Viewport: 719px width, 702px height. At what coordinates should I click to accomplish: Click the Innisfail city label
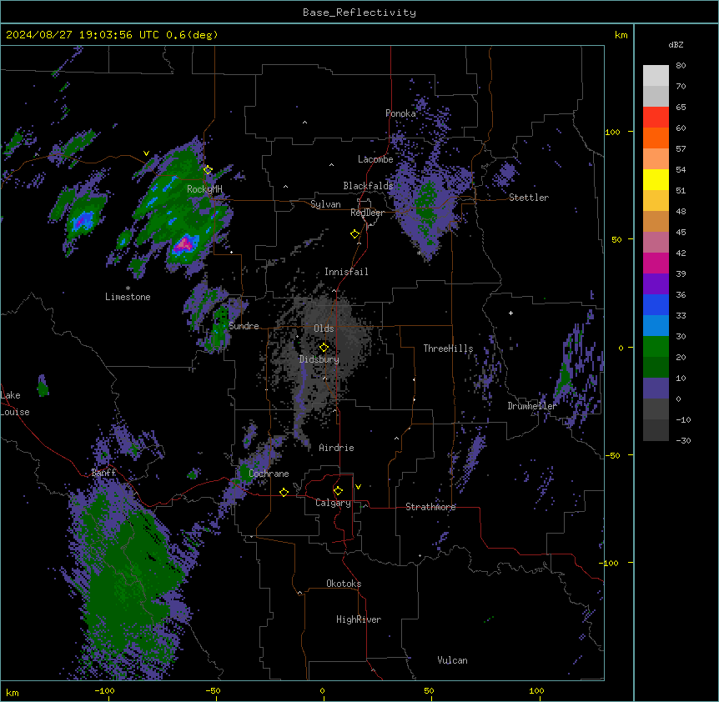pos(346,272)
